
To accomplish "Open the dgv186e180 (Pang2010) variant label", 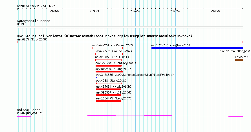I will [x=113, y=69].
